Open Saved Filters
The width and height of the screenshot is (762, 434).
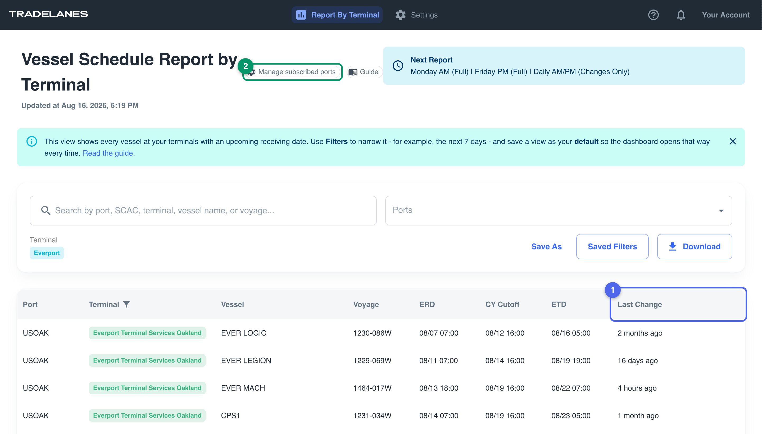click(612, 247)
